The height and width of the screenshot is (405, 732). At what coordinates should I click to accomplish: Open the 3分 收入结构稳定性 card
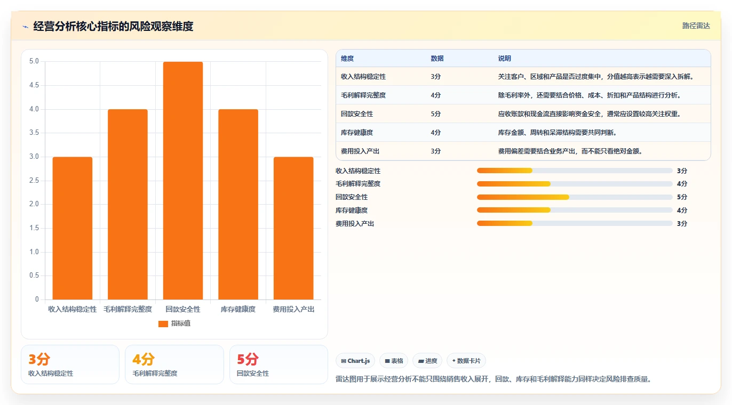[x=70, y=365]
